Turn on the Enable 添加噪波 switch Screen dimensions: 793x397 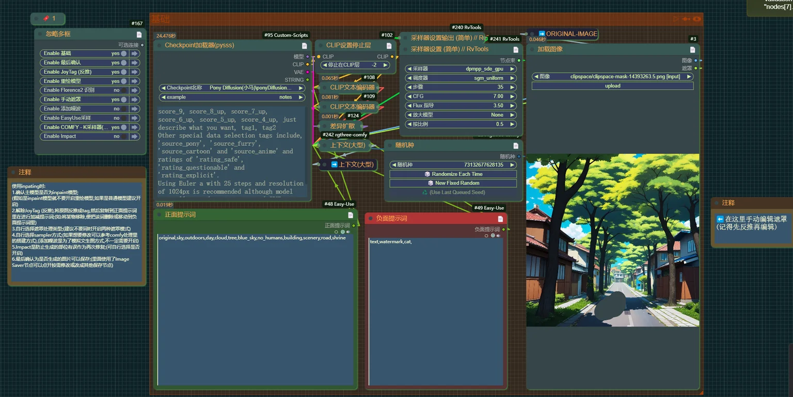click(124, 109)
